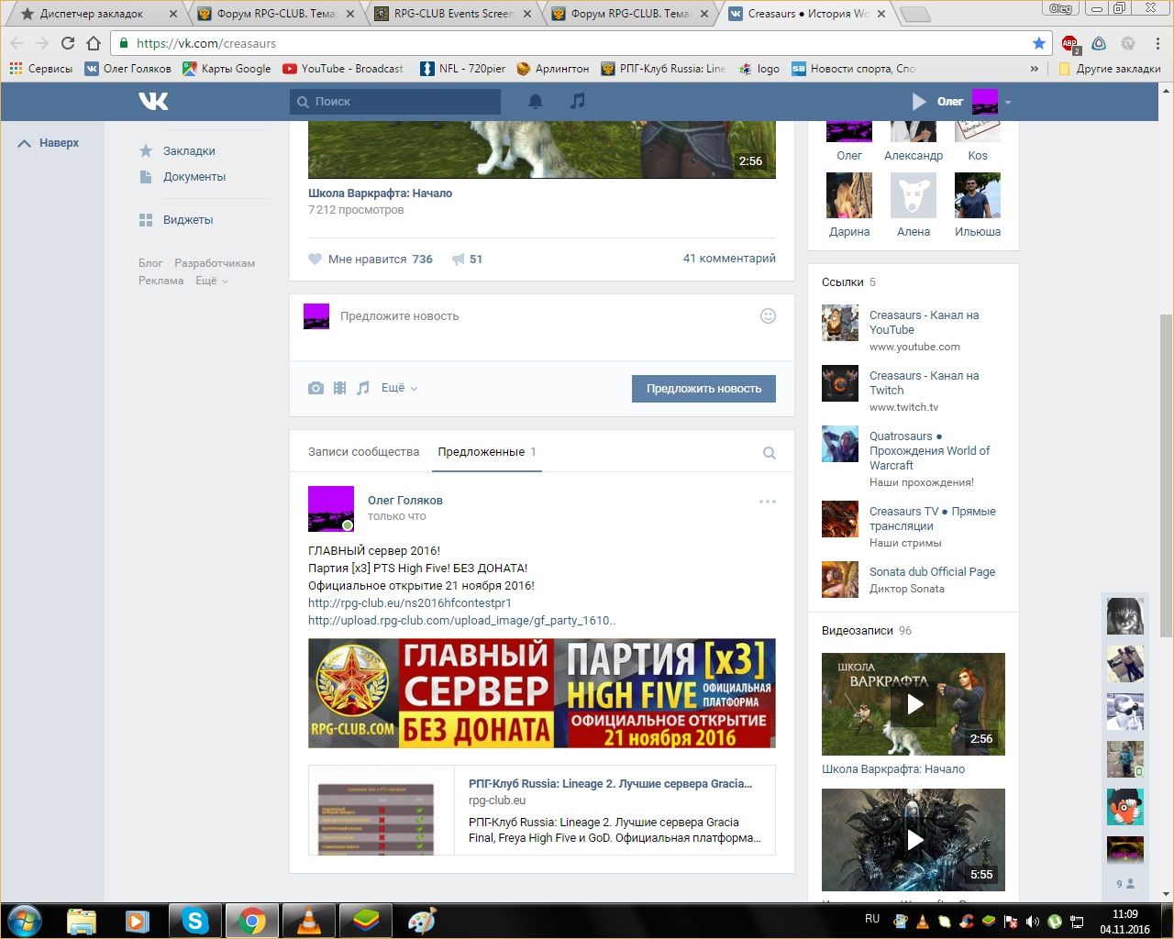1174x939 pixels.
Task: Switch to Записи сообщества tab
Action: tap(363, 452)
